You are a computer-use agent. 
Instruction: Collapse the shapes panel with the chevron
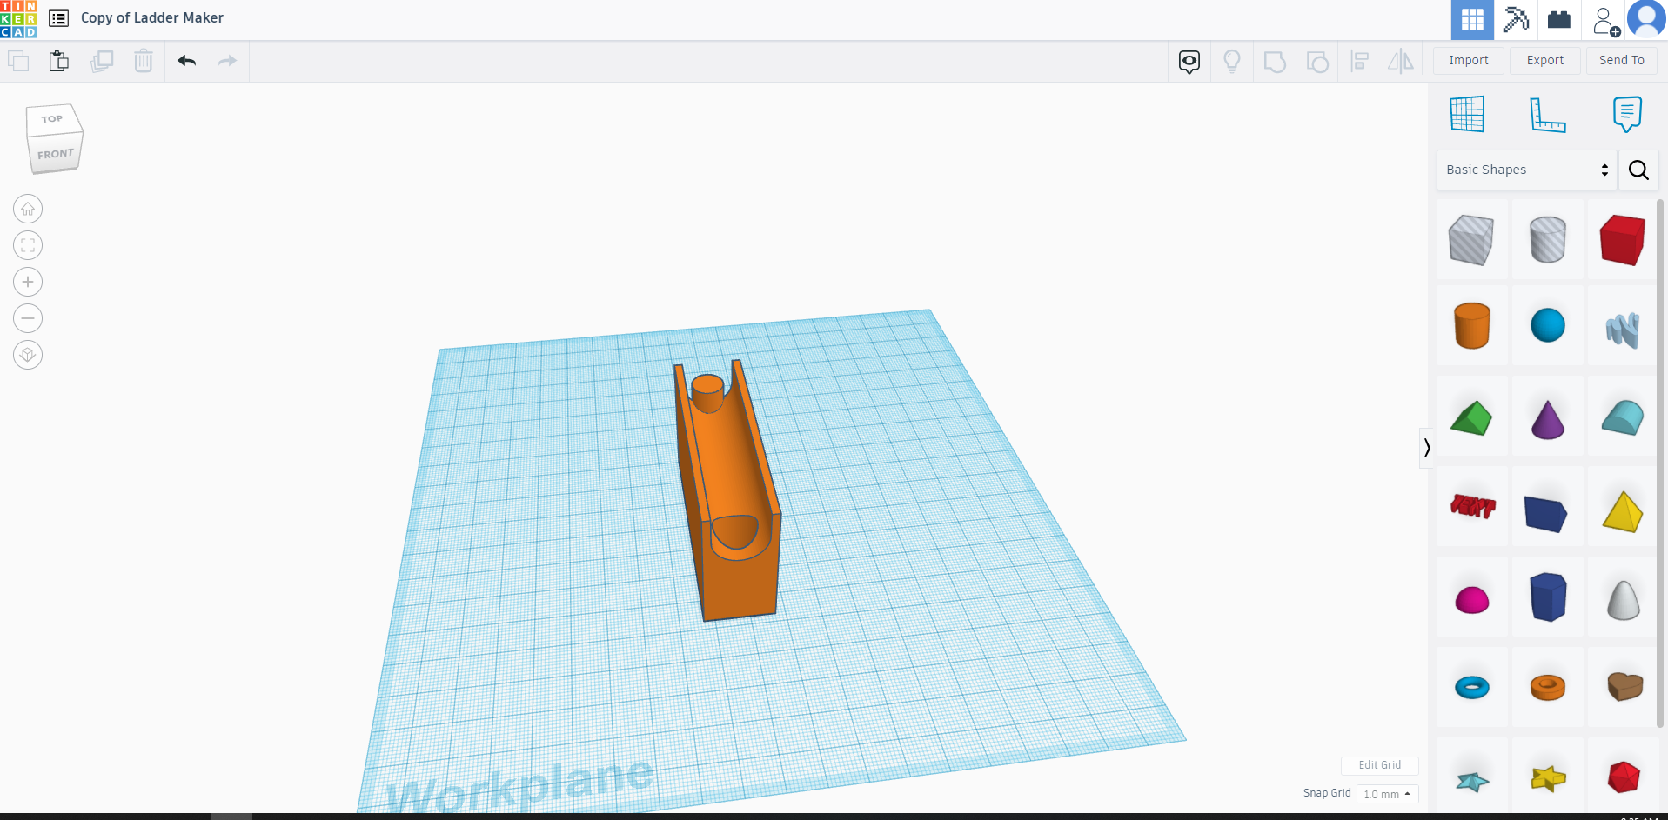click(x=1427, y=448)
